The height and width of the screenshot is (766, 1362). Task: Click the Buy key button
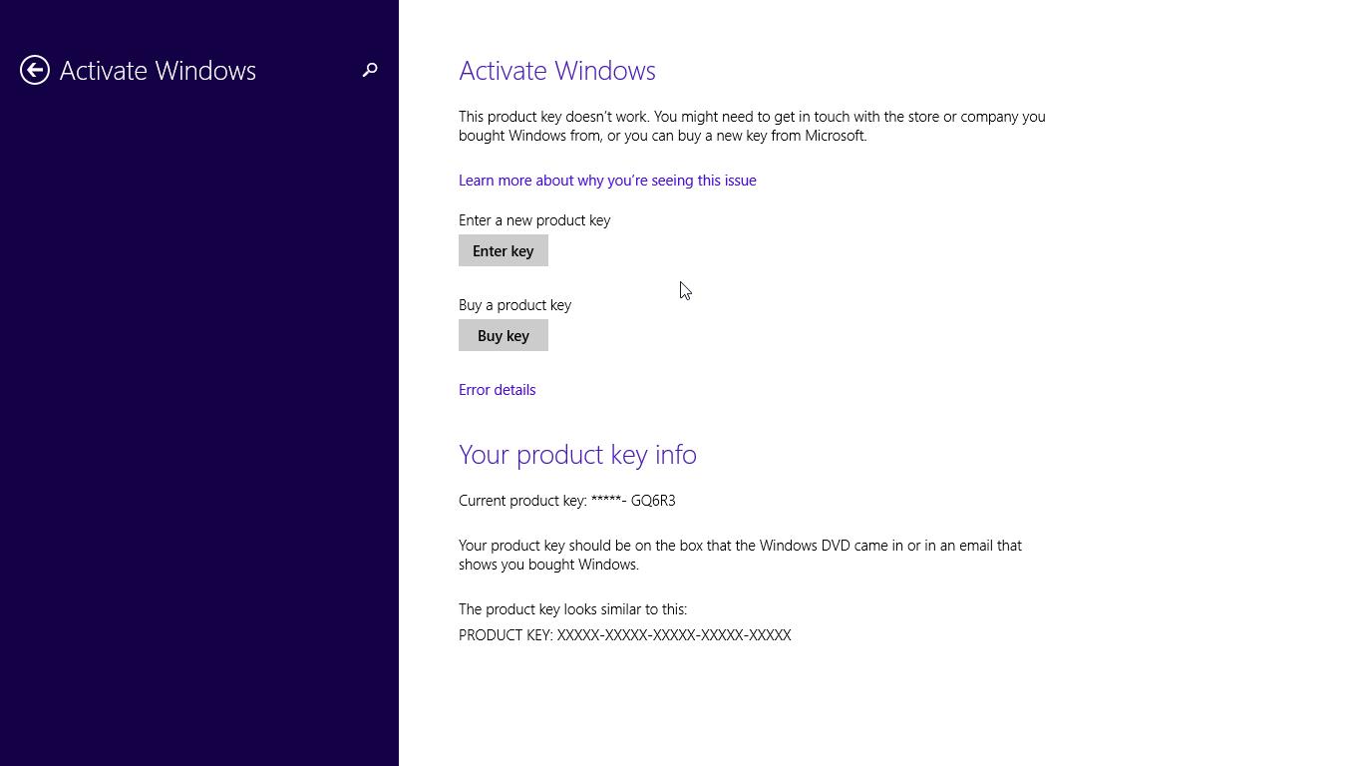click(x=504, y=335)
